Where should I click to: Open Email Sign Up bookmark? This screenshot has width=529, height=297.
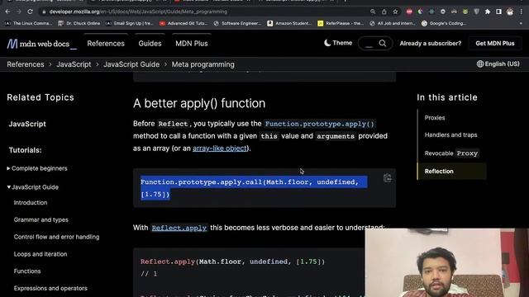click(x=129, y=23)
